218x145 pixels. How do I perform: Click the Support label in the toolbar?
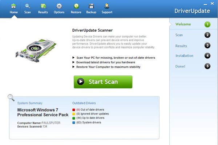(107, 12)
